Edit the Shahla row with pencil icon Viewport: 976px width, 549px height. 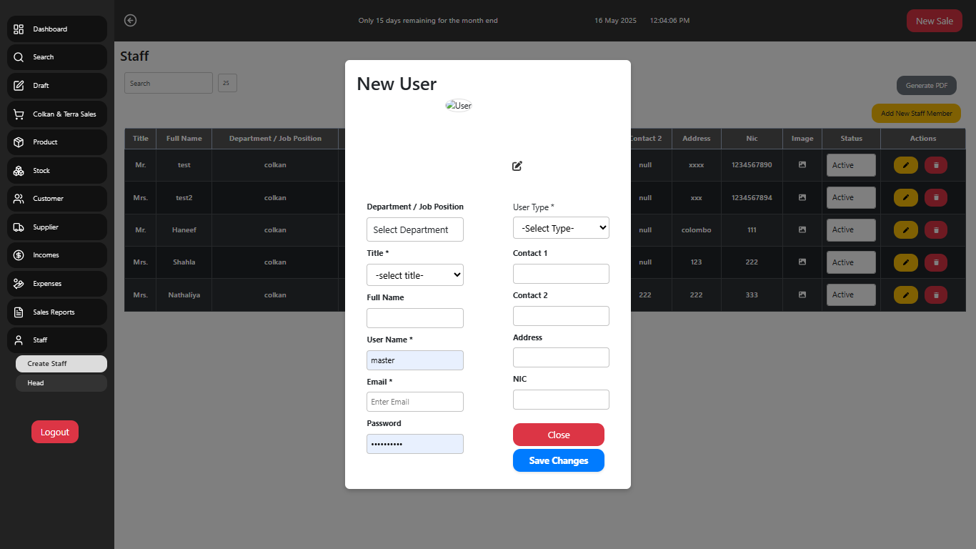[x=906, y=262]
